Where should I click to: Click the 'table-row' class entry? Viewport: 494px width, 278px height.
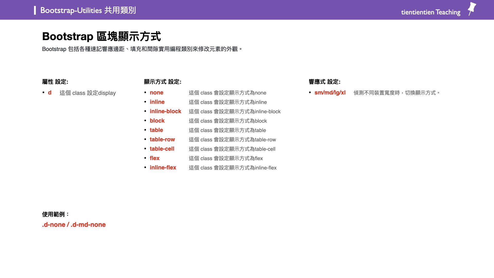coord(162,140)
